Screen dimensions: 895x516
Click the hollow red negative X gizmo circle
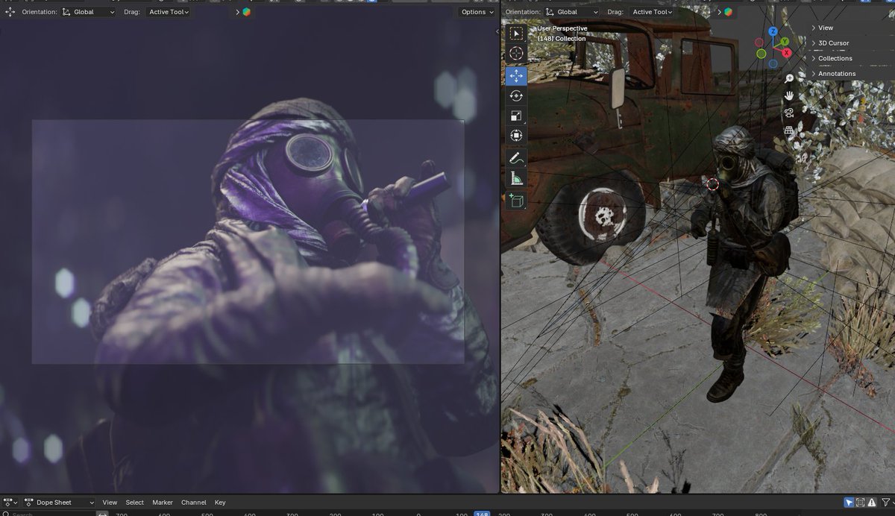759,43
